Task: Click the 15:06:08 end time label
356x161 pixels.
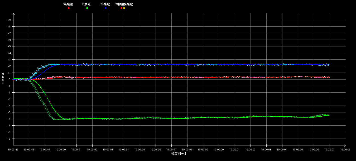Action: click(345, 149)
